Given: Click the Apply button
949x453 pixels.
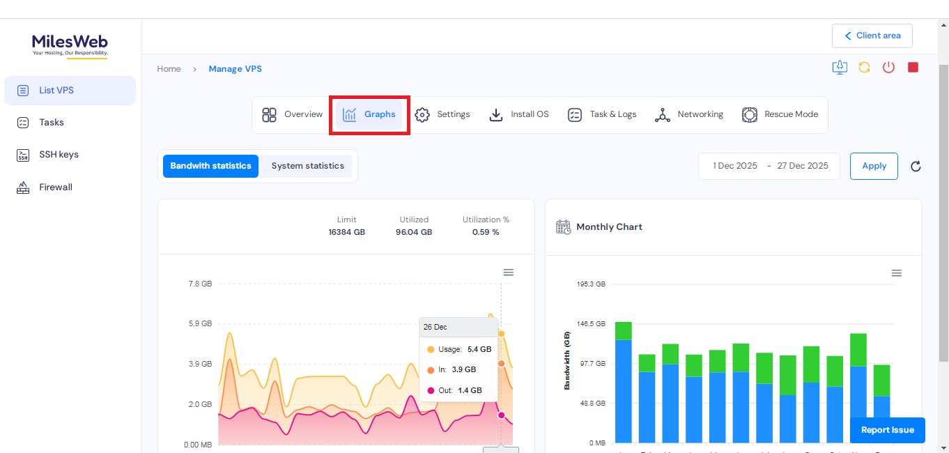Looking at the screenshot, I should coord(874,166).
